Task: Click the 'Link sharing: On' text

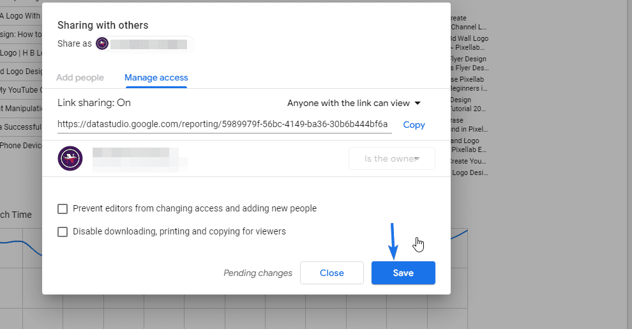Action: (x=94, y=103)
